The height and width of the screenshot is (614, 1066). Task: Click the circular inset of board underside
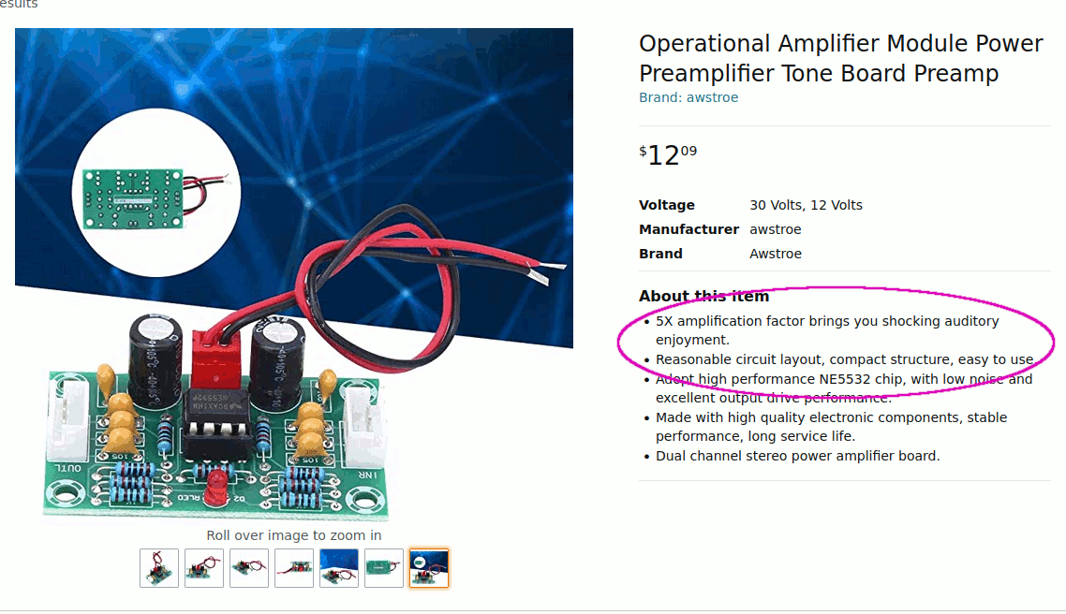click(x=156, y=192)
